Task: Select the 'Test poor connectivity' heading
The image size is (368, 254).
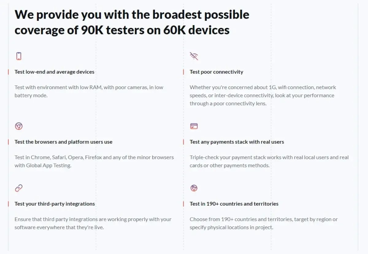Action: tap(216, 72)
